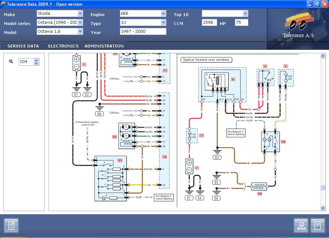Click the Convenience system control unit label
329x238 pixels.
click(x=87, y=123)
